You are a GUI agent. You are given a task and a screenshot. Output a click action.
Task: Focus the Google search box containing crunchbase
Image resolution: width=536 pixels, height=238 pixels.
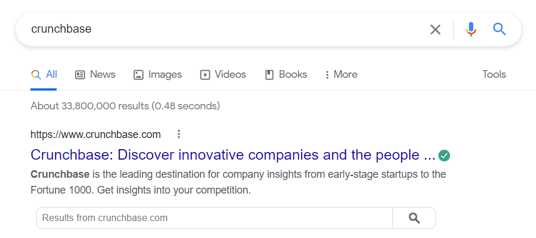point(226,29)
